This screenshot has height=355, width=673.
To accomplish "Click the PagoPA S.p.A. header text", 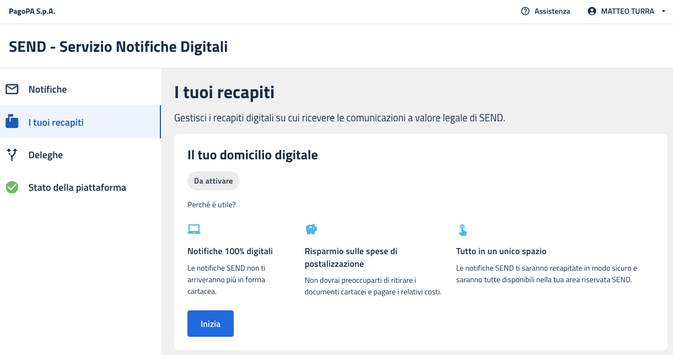I will pos(32,11).
